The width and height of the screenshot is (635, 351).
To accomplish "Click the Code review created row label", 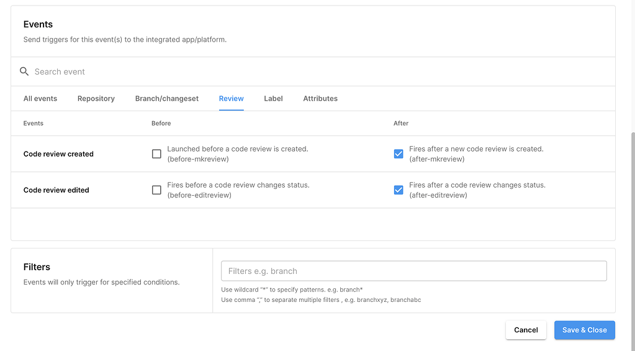I will point(58,154).
